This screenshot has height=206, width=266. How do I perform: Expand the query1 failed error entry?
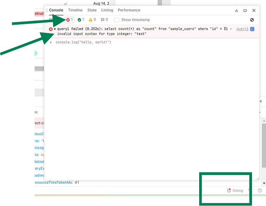pos(55,29)
